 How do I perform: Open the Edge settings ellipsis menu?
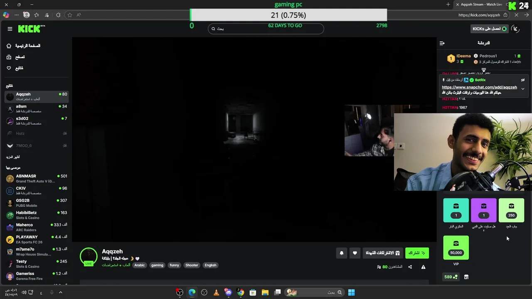point(17,15)
